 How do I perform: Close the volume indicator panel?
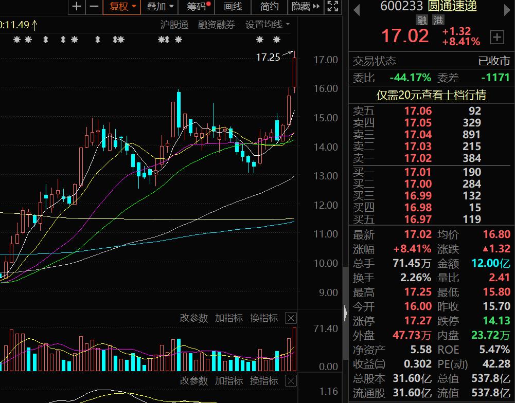coord(291,318)
